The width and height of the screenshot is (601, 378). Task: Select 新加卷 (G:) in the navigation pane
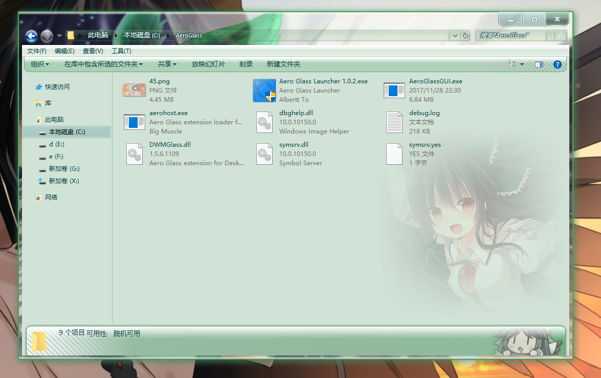(64, 169)
